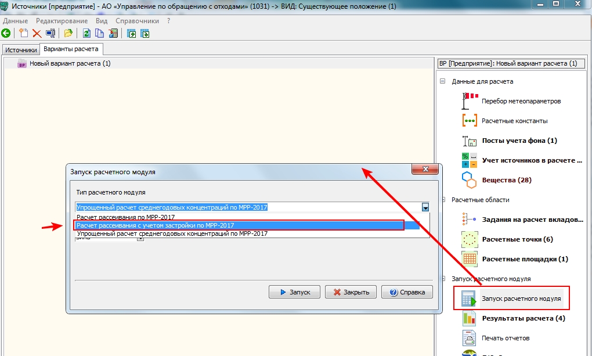The height and width of the screenshot is (356, 592).
Task: Collapse the Данные для расчета section
Action: click(443, 81)
